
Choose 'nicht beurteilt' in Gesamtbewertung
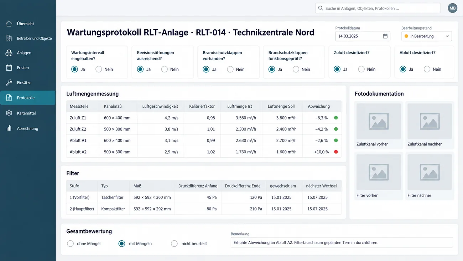(174, 244)
